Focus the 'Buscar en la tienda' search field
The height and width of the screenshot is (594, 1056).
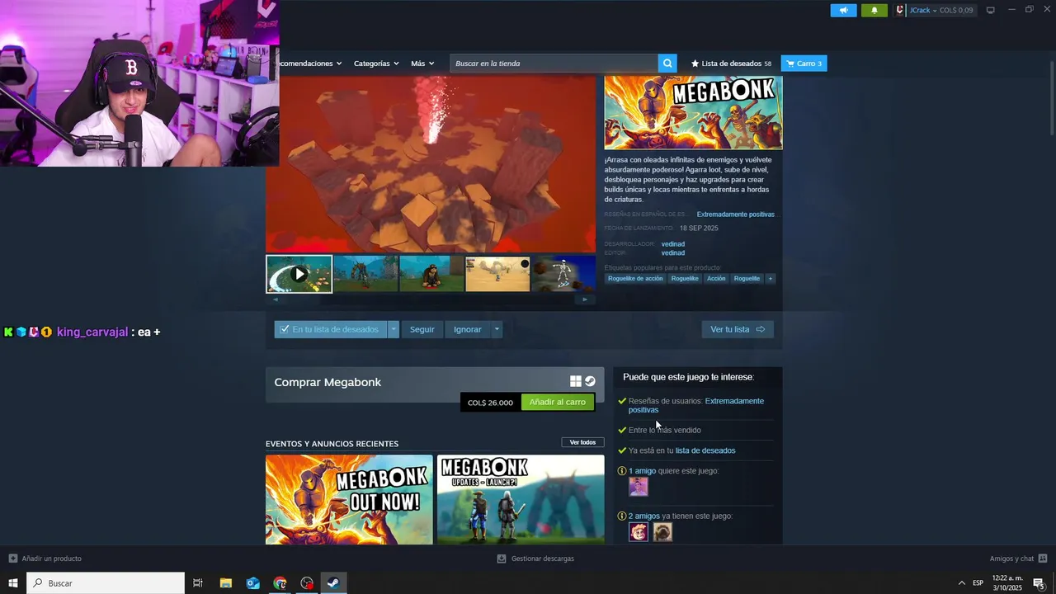pos(554,63)
